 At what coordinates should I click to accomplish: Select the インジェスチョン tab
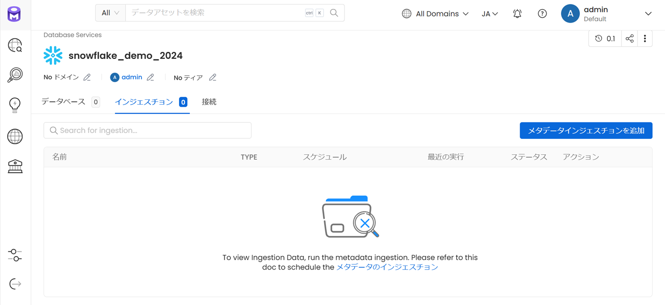point(151,102)
